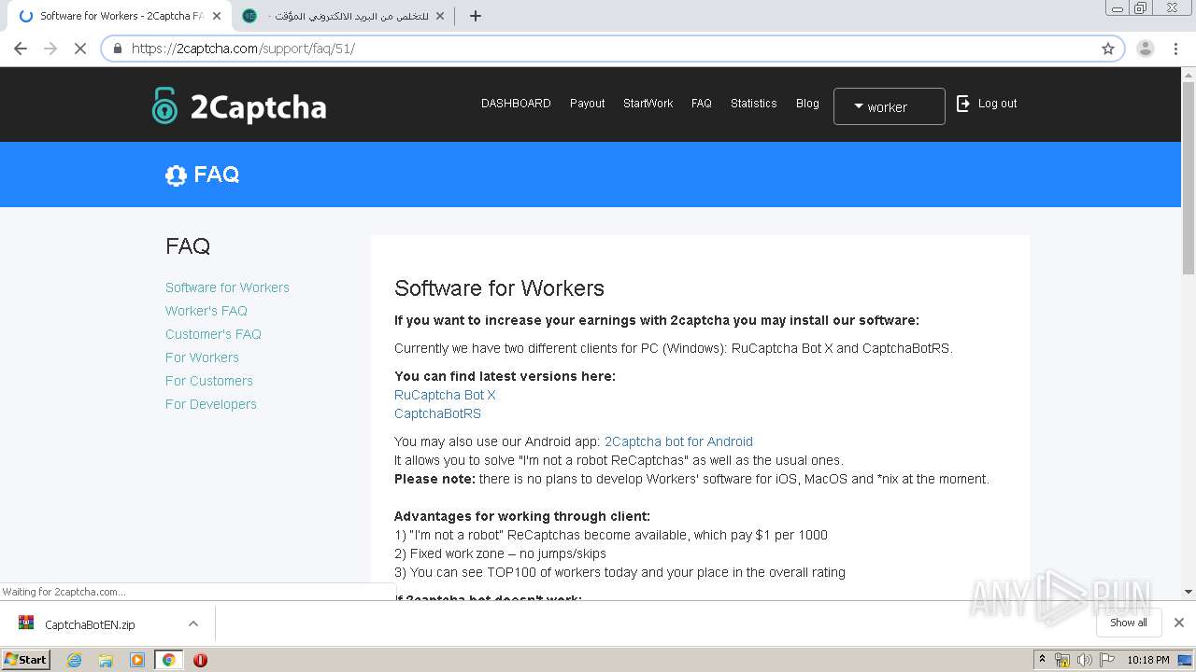Show hidden tray icons arrow
The height and width of the screenshot is (672, 1196).
click(x=1042, y=660)
